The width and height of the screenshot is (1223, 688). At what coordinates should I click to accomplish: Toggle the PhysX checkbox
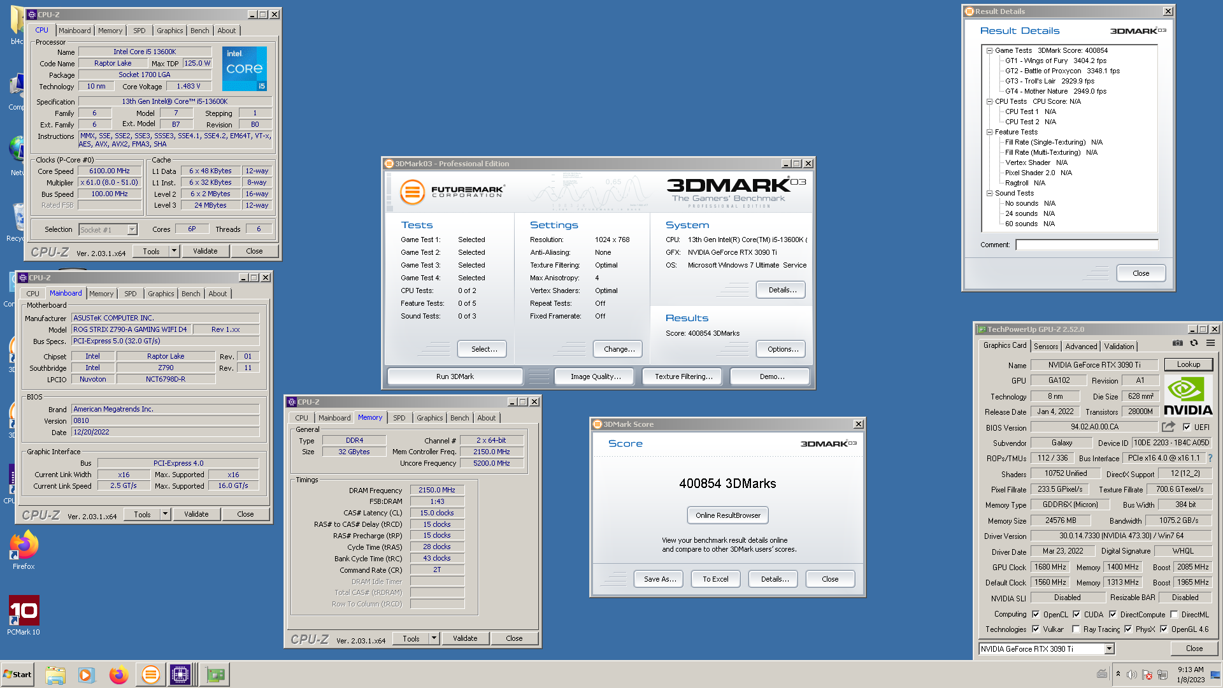click(1128, 629)
